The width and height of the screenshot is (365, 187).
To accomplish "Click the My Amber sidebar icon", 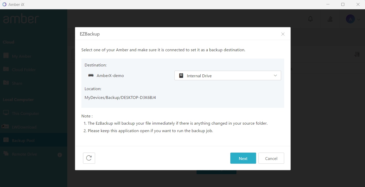I will 6,56.
